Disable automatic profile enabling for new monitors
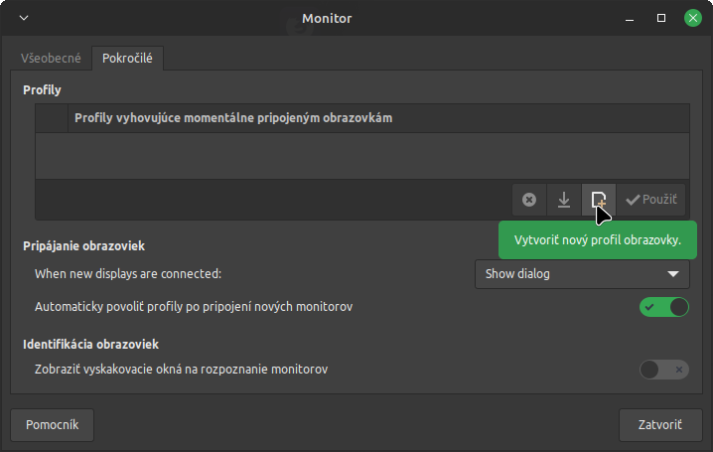This screenshot has height=452, width=713. click(x=663, y=307)
